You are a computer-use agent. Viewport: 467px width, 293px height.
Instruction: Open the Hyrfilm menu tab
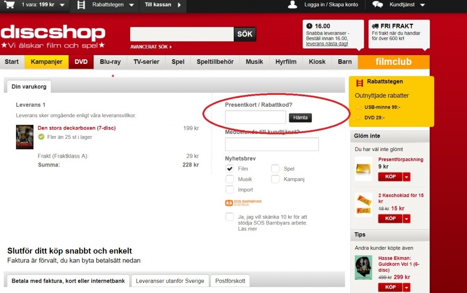pyautogui.click(x=286, y=62)
